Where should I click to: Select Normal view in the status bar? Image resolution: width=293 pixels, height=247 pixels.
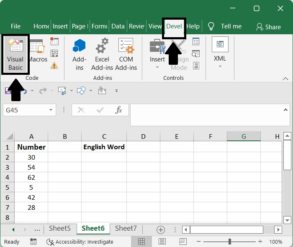(x=141, y=242)
